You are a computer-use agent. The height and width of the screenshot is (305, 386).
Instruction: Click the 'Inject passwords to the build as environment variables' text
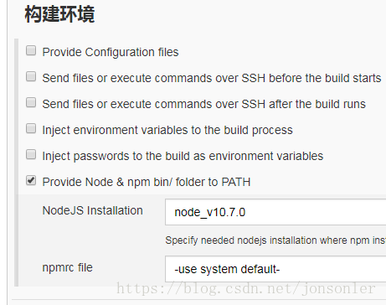tap(183, 156)
